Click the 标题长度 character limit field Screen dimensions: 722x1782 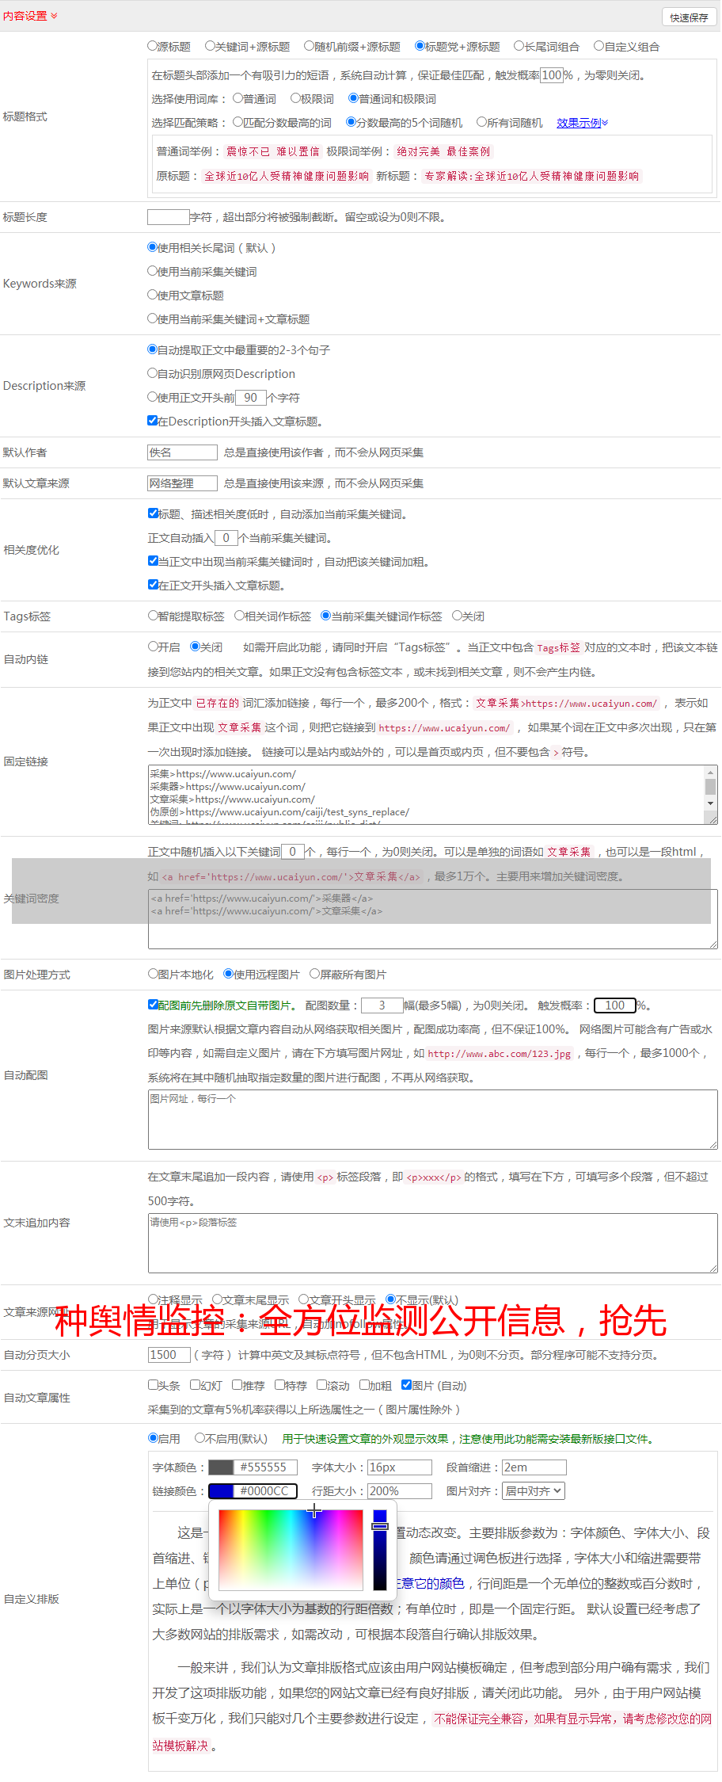[168, 217]
